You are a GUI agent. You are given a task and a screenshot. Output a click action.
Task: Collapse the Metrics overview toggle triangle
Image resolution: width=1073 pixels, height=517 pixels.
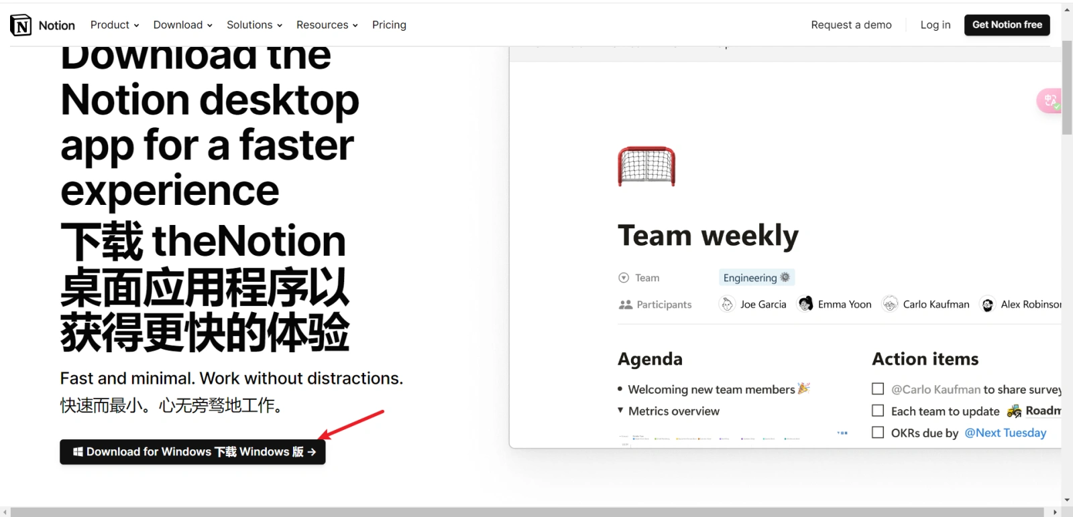[620, 410]
